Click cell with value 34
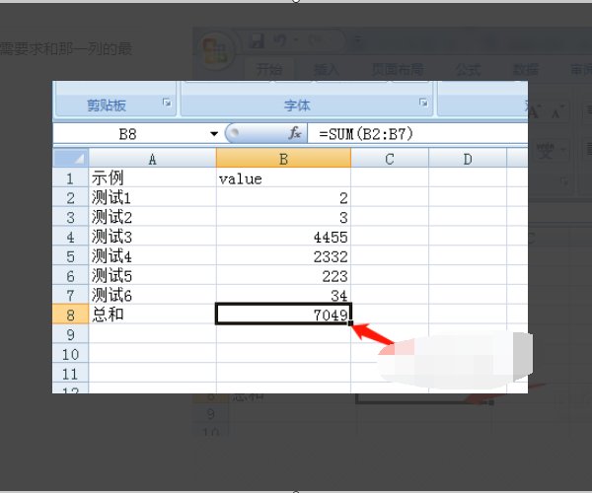Viewport: 592px width, 493px height. point(283,295)
